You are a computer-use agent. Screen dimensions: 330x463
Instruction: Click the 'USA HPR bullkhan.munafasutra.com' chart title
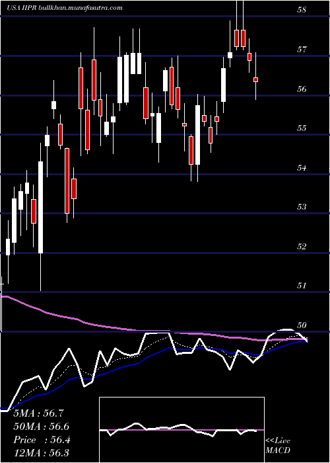point(65,8)
